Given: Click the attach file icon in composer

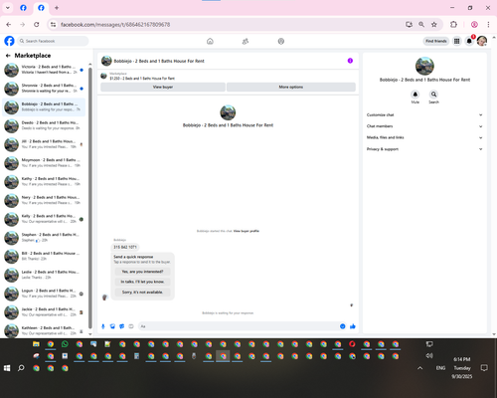Looking at the screenshot, I should pyautogui.click(x=112, y=326).
